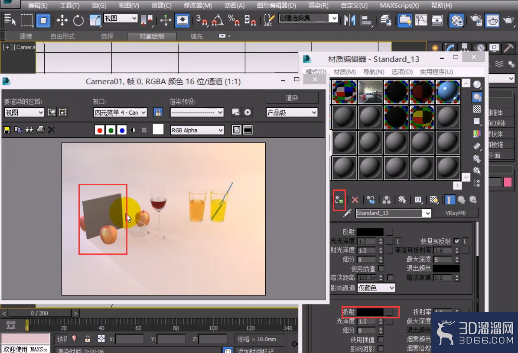This screenshot has width=518, height=353.
Task: Open the 渲染预设 dropdown
Action: (197, 113)
